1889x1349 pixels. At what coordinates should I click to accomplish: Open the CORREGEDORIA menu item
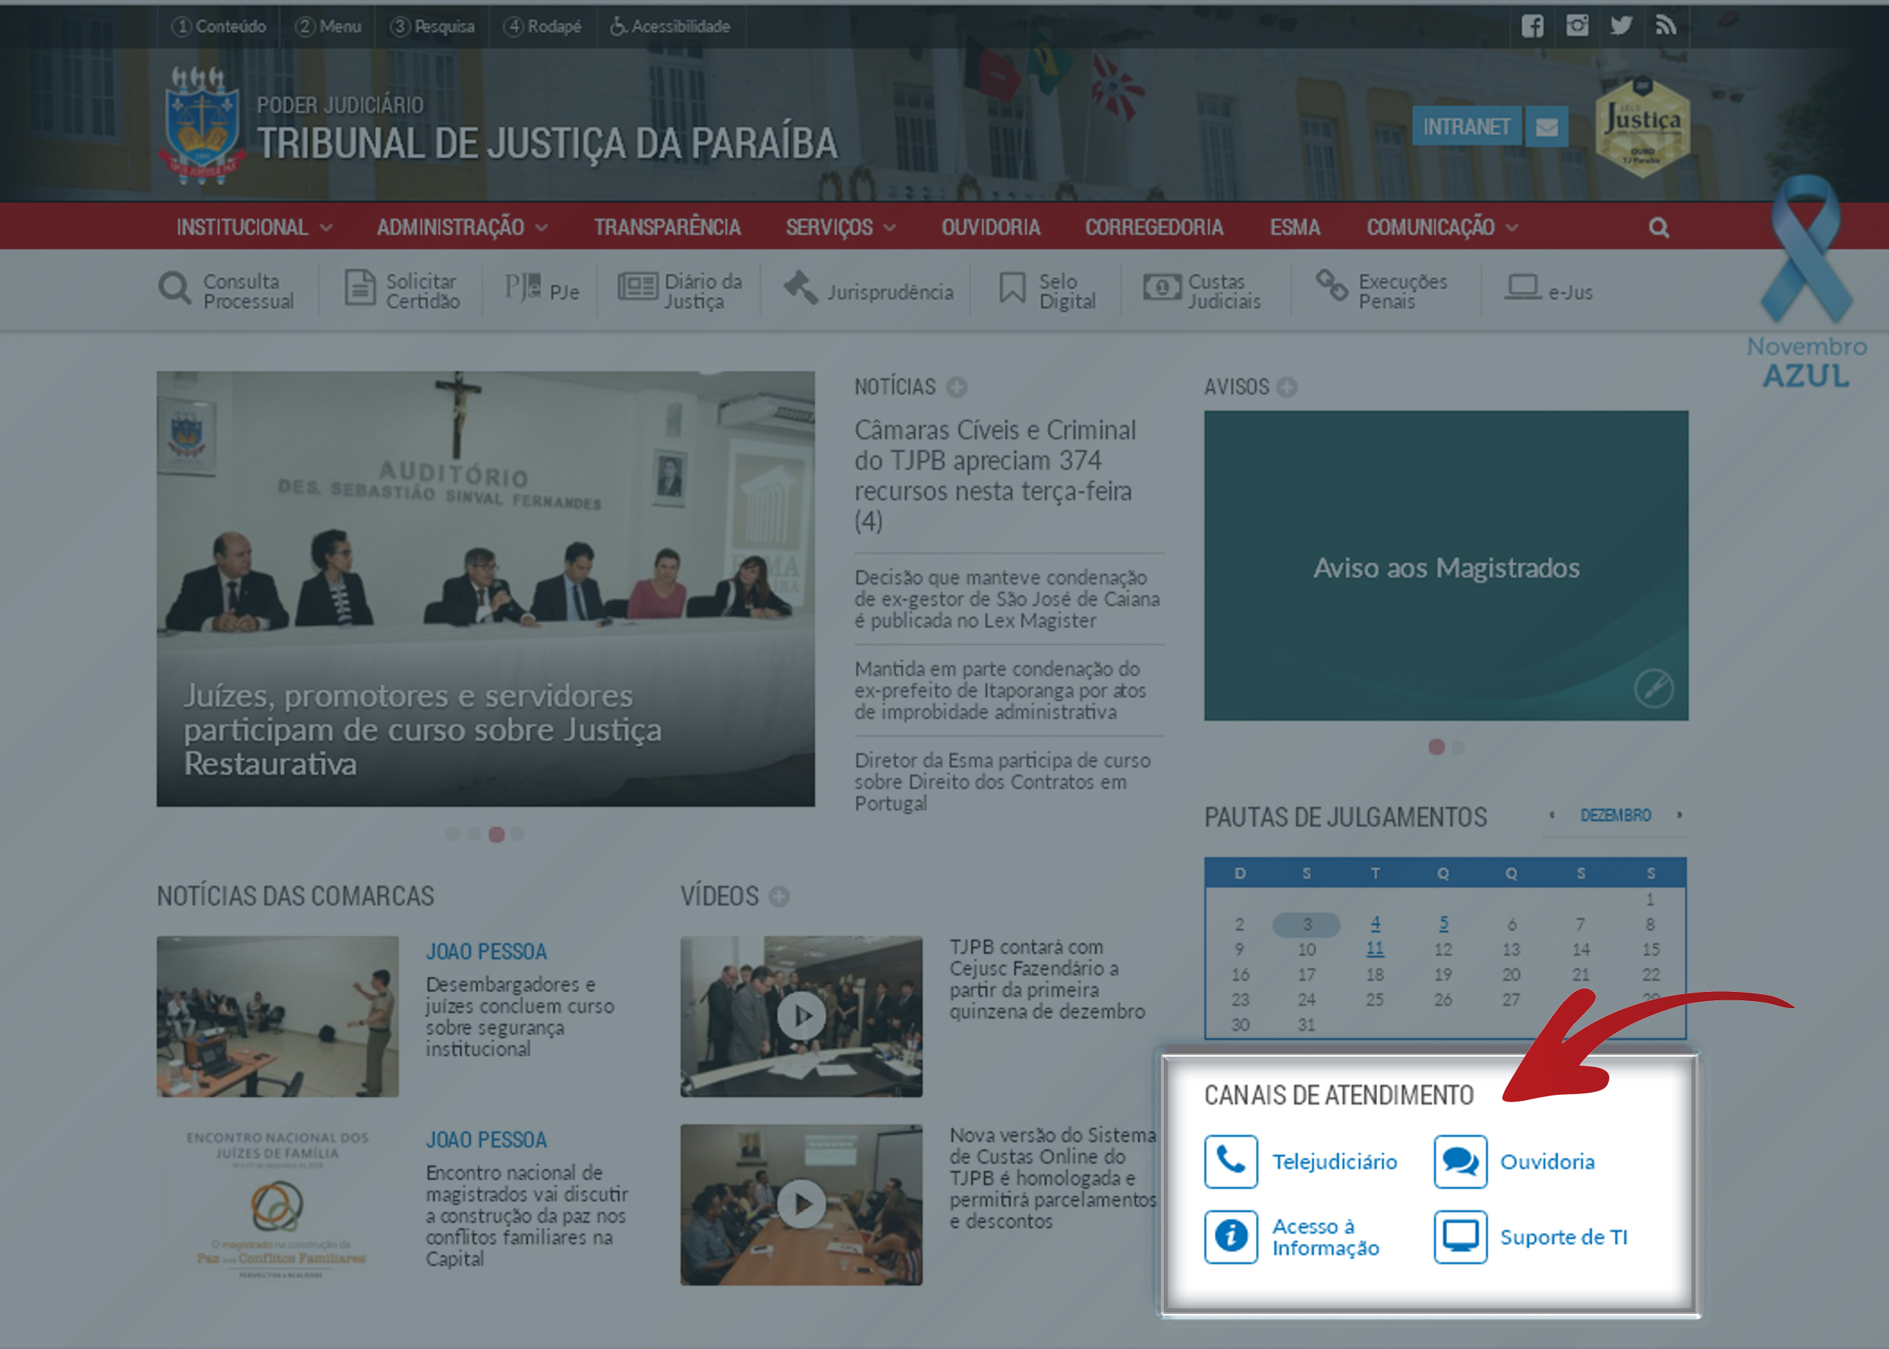[1154, 227]
